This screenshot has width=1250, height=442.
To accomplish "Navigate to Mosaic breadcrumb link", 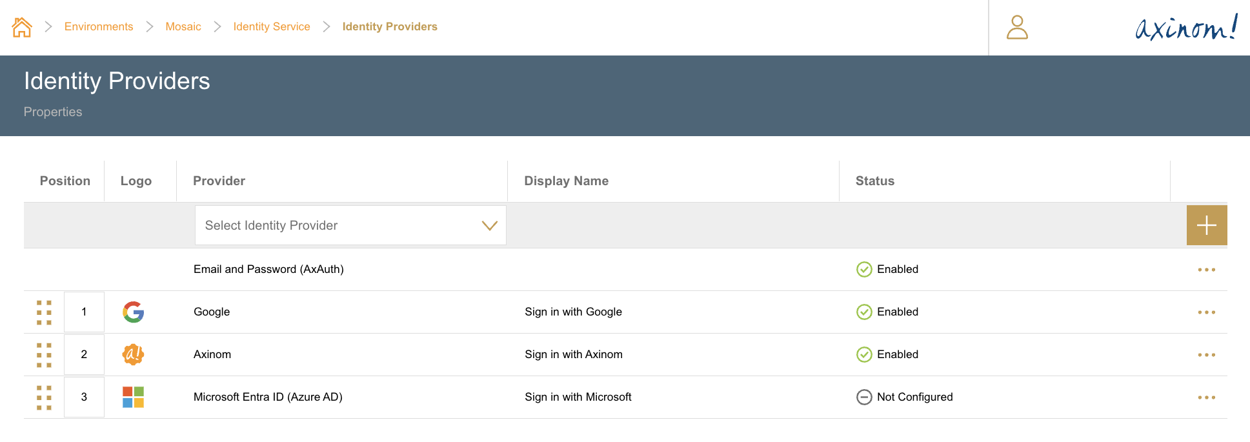I will [183, 26].
